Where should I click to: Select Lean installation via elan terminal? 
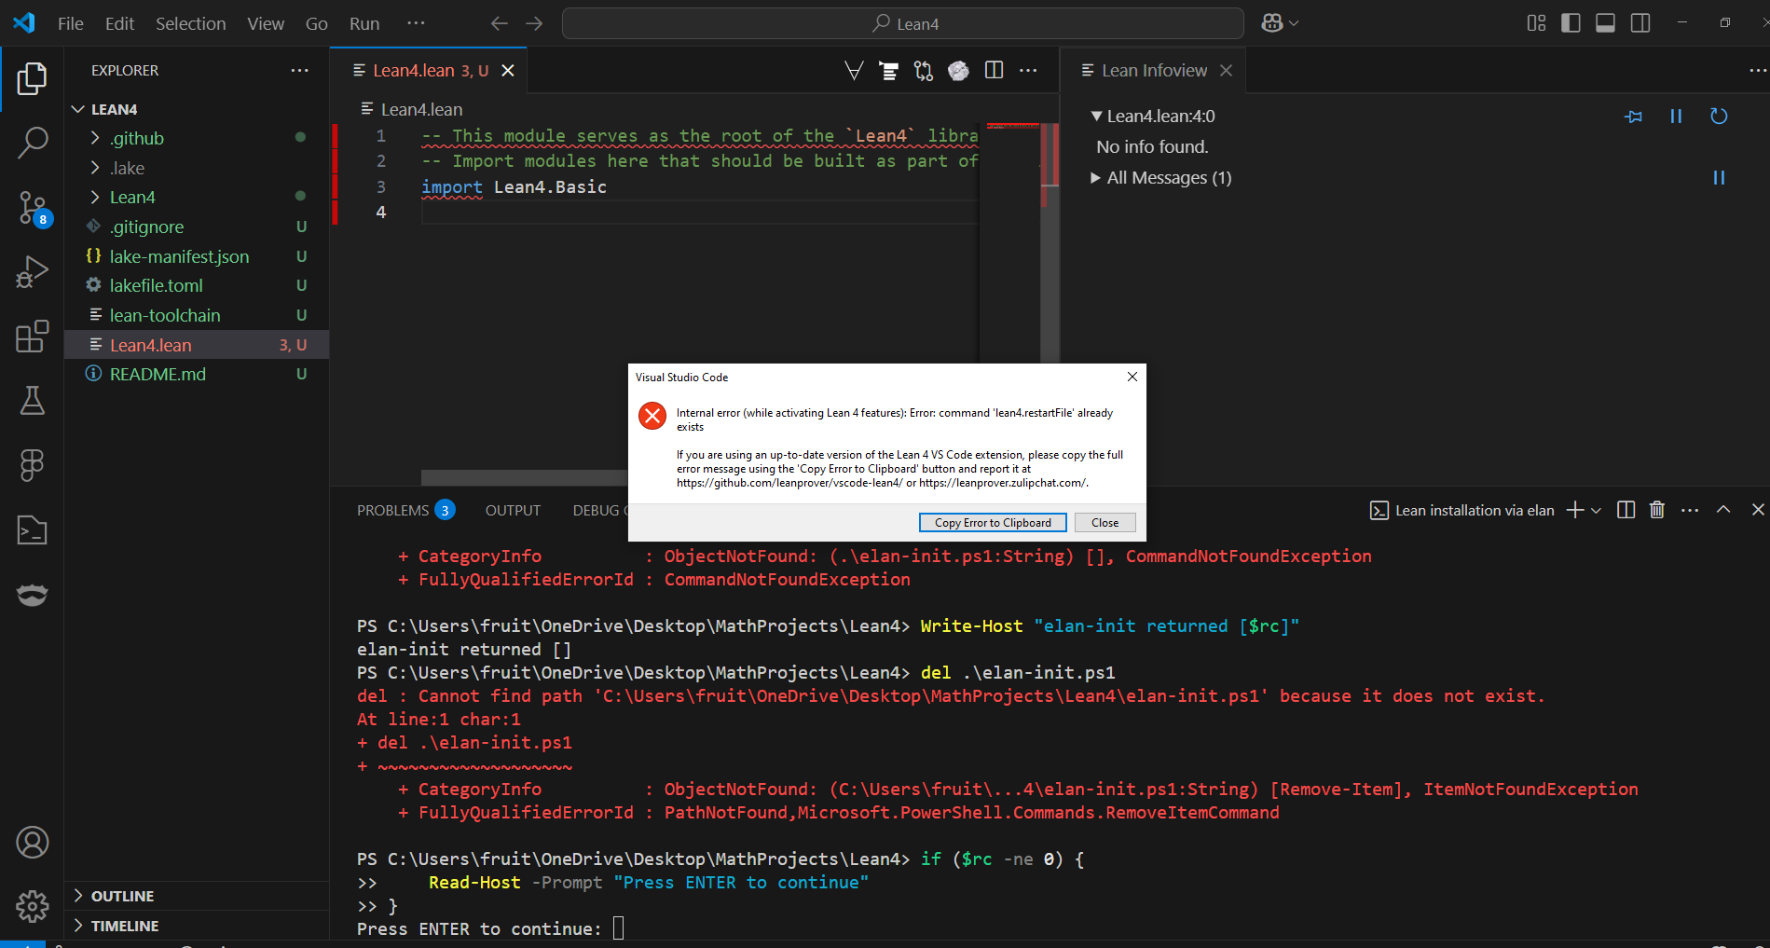[x=1462, y=510]
